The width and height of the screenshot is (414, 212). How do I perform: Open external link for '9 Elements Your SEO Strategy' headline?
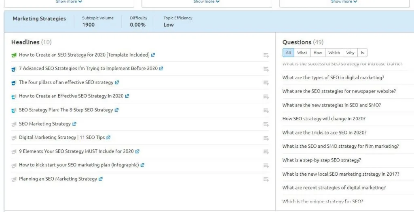137,151
